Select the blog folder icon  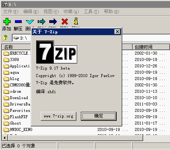click(6, 79)
